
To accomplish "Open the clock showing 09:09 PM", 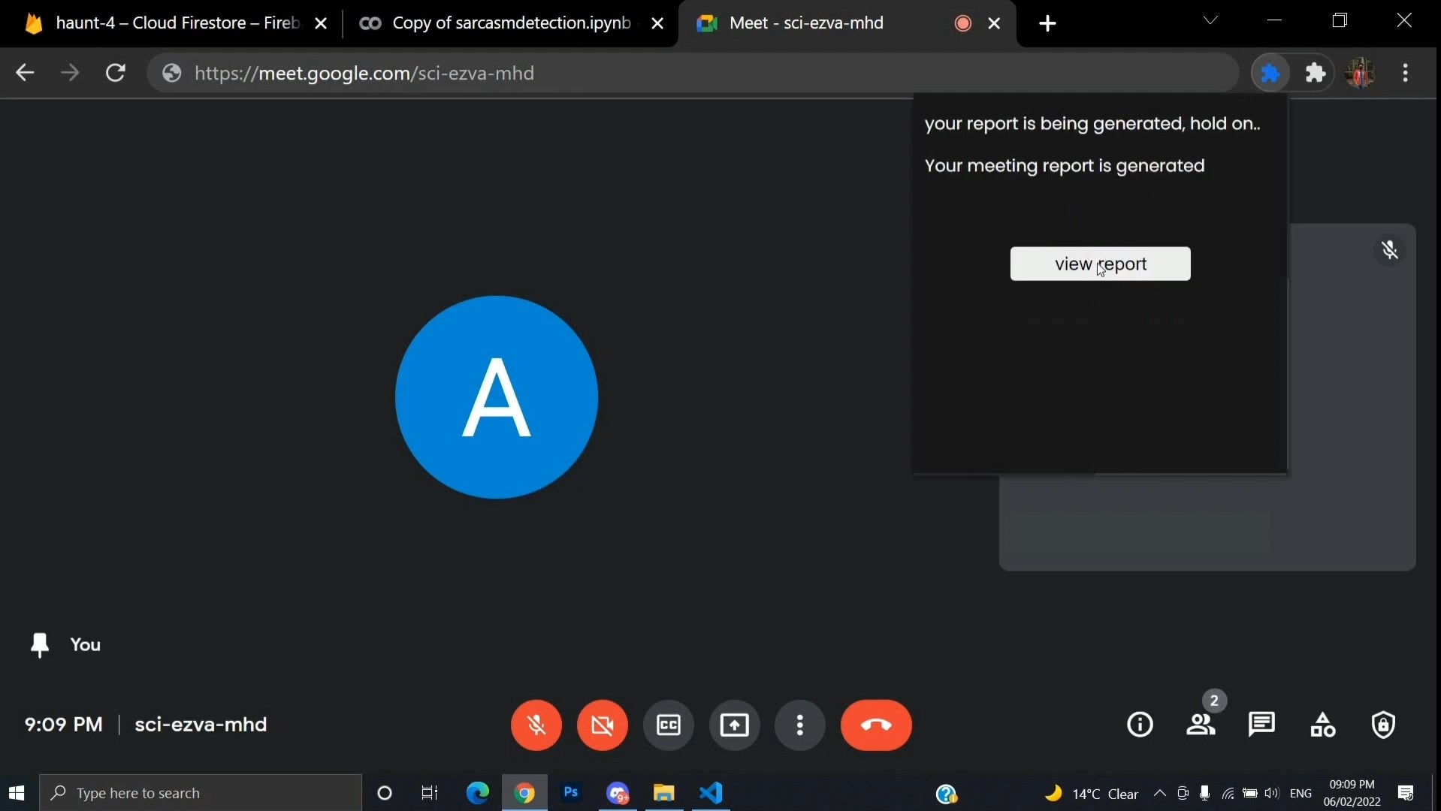I will 1352,793.
